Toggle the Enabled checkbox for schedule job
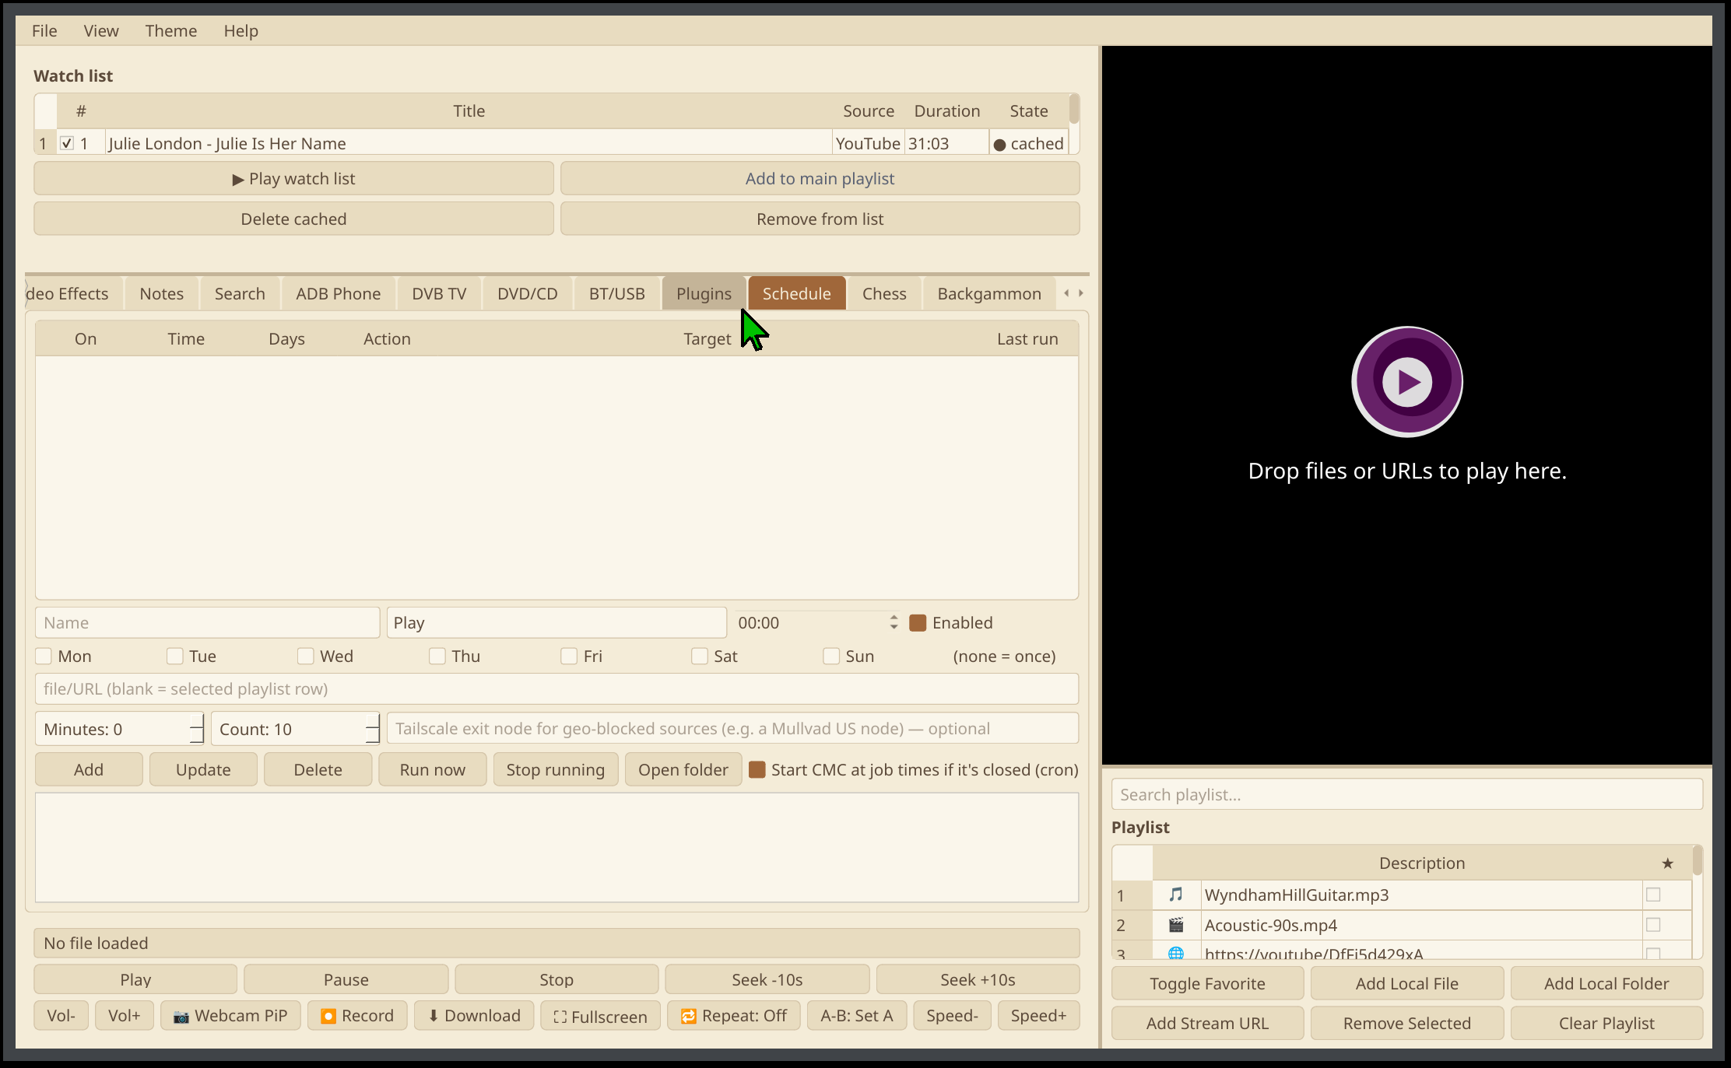Screen dimensions: 1731x1068 (x=918, y=623)
